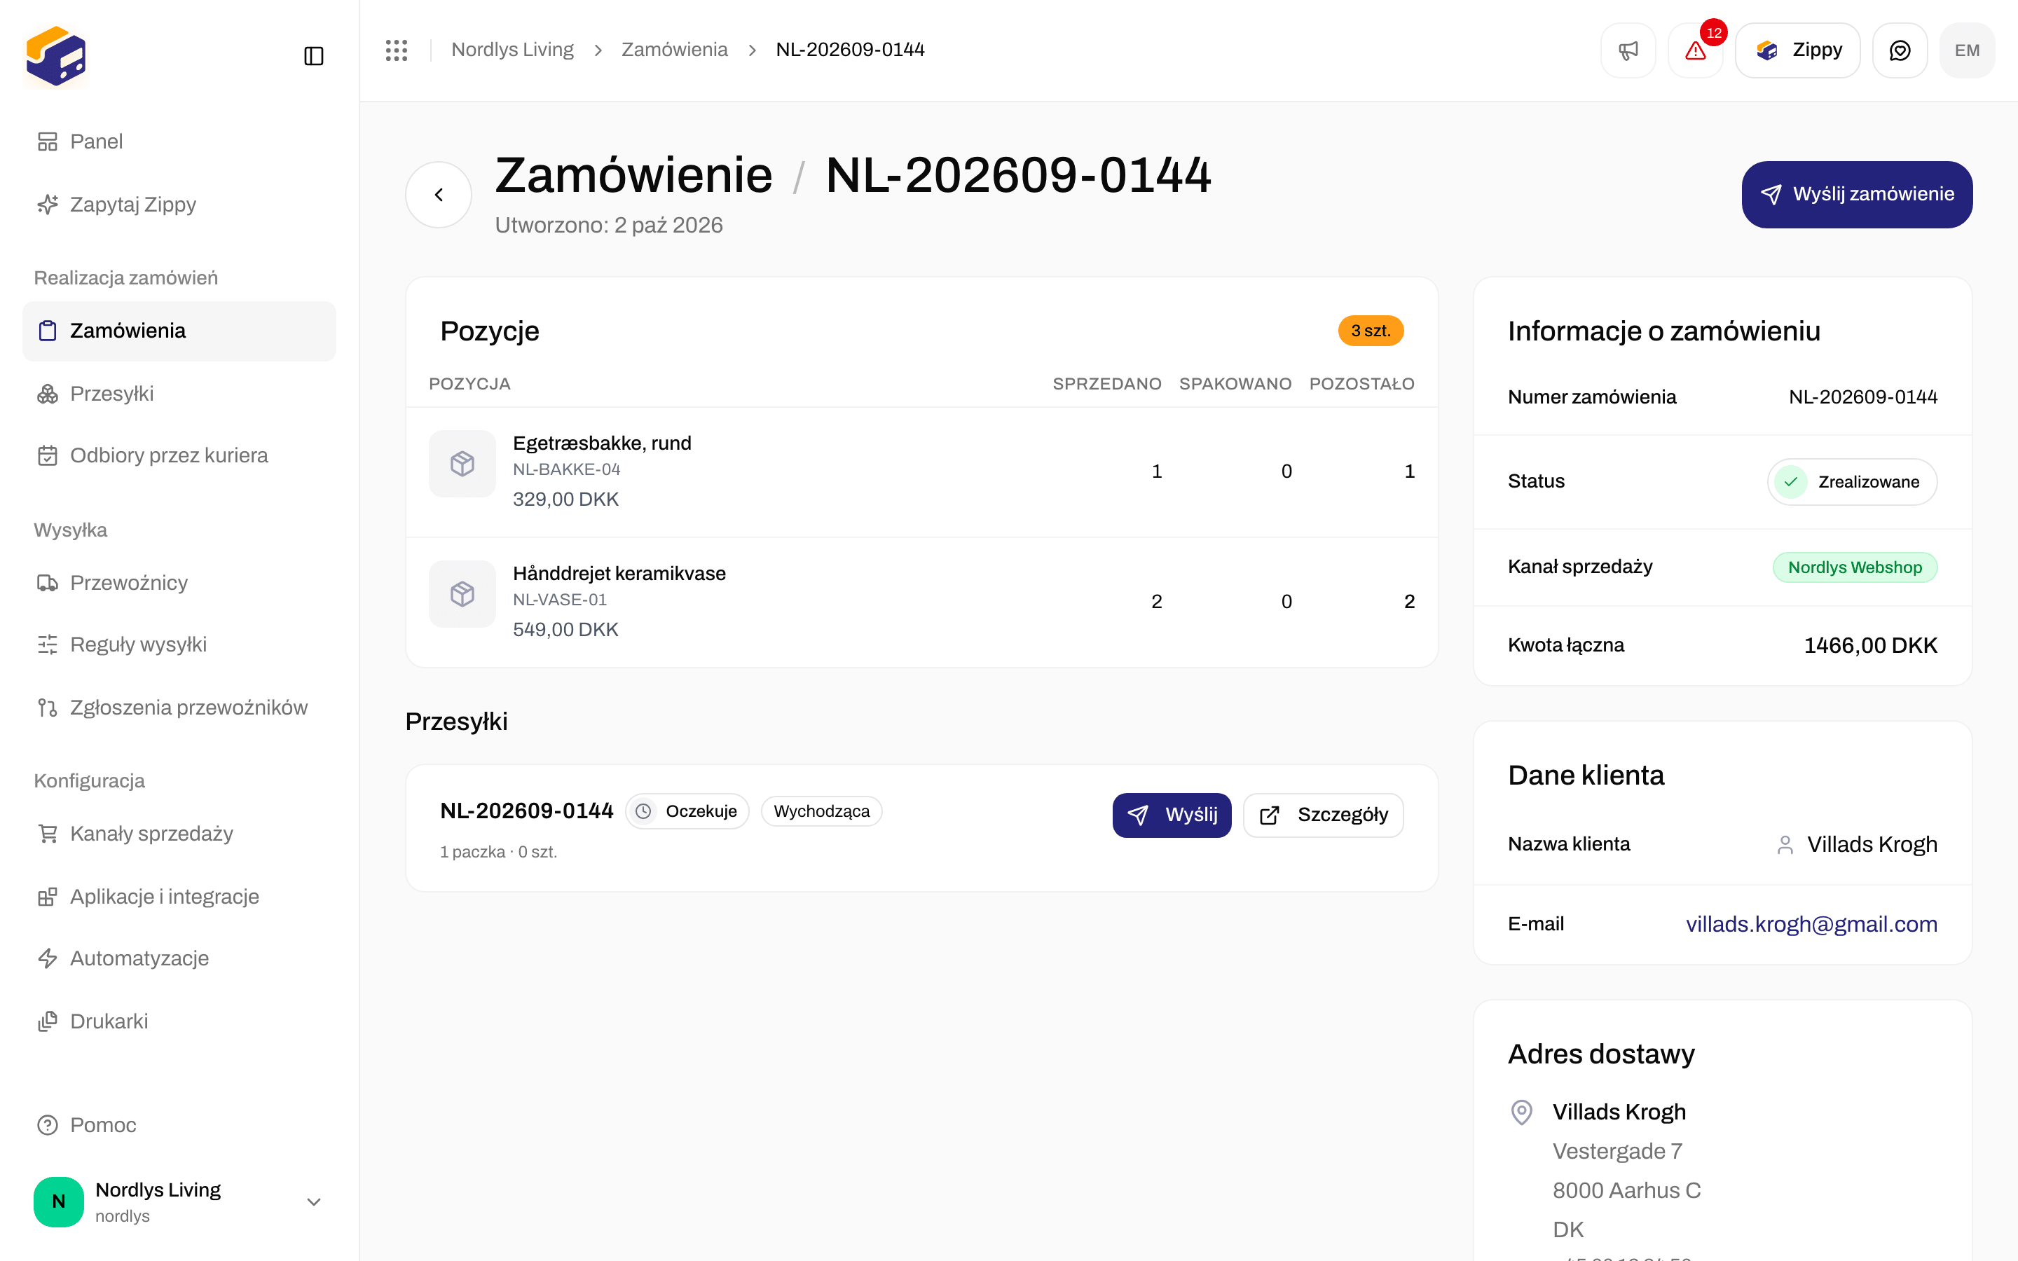
Task: Open Przewoźnicy in the sidebar
Action: (179, 583)
